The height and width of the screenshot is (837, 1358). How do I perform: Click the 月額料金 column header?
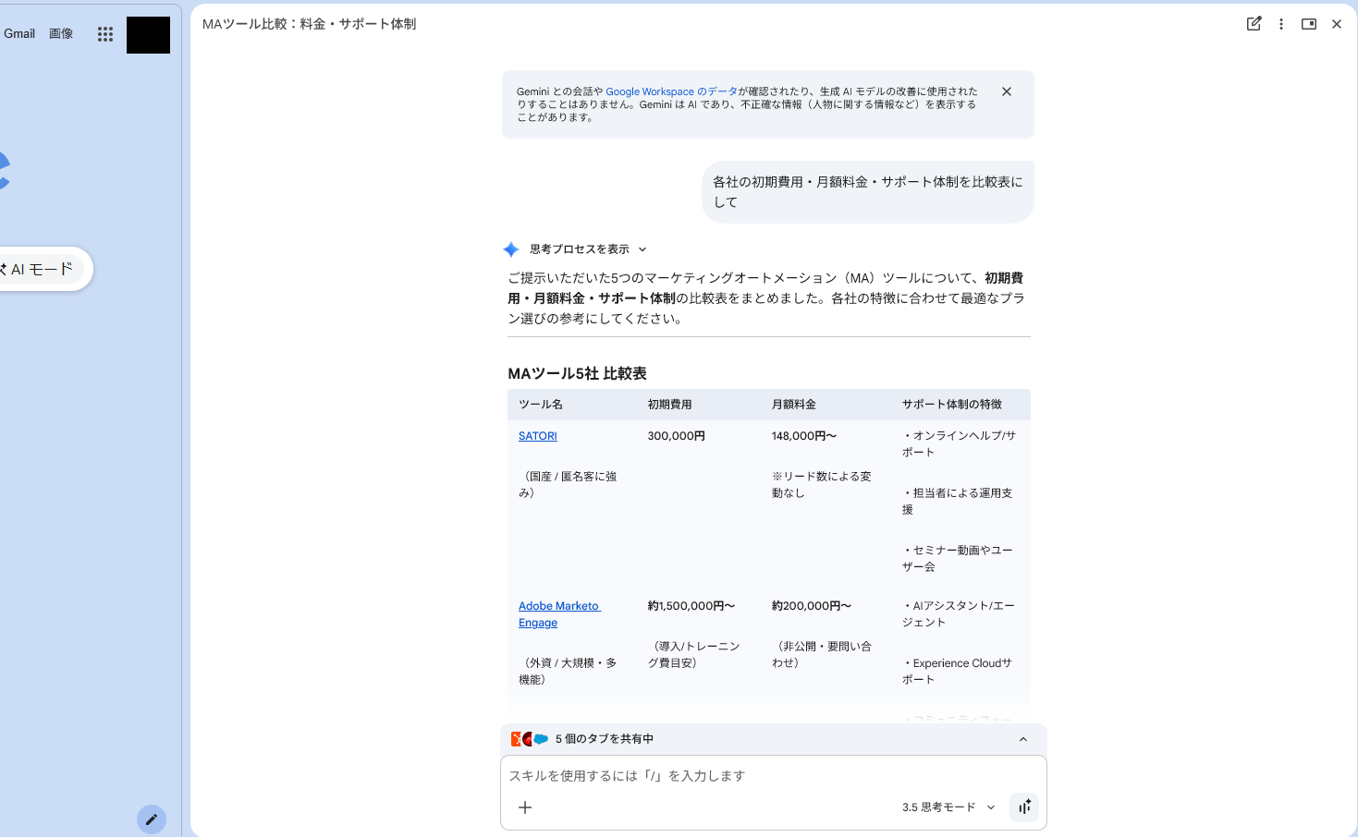(794, 405)
